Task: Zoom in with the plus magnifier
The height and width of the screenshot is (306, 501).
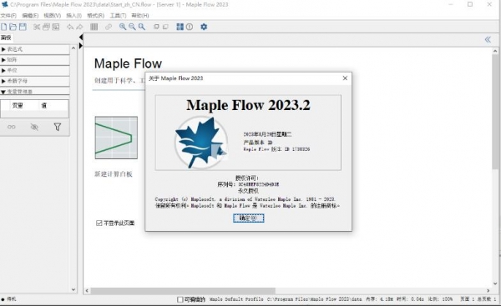Action: (x=123, y=27)
